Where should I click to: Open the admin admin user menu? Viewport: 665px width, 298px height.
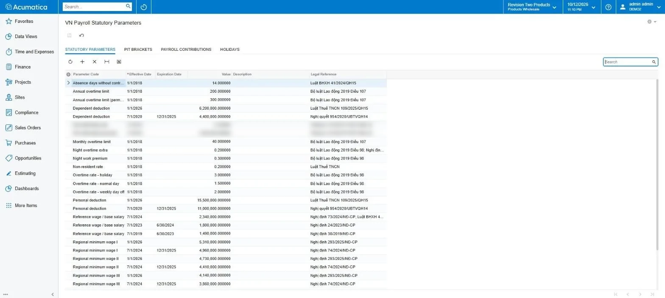[x=640, y=7]
